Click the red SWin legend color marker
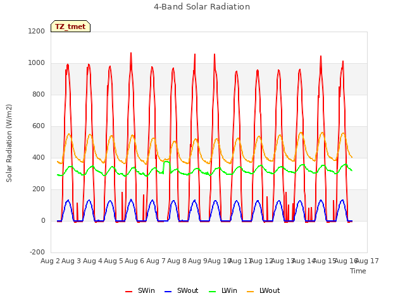Screen dimensions: 405x303 128,292
